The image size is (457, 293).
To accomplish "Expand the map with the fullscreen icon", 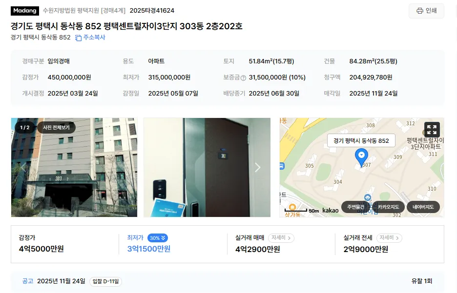I will 432,130.
